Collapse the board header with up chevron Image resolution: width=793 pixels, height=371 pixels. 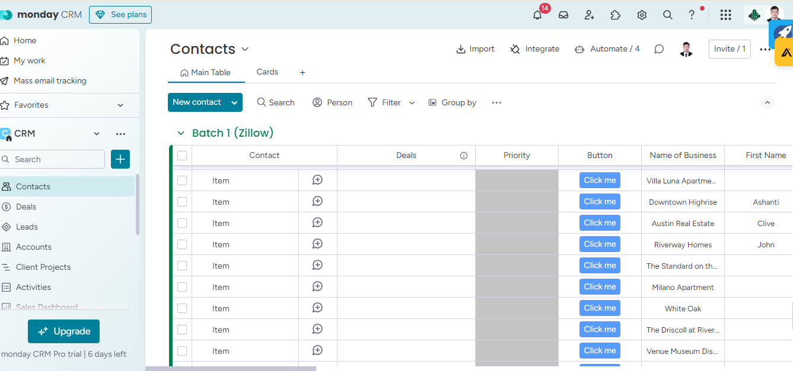coord(767,102)
